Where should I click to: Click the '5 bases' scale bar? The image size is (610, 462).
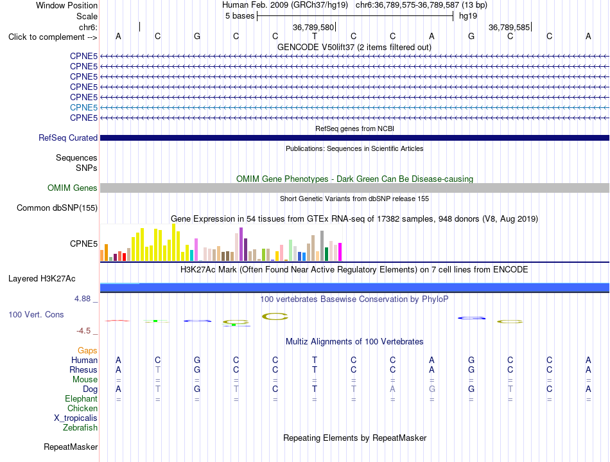point(355,16)
